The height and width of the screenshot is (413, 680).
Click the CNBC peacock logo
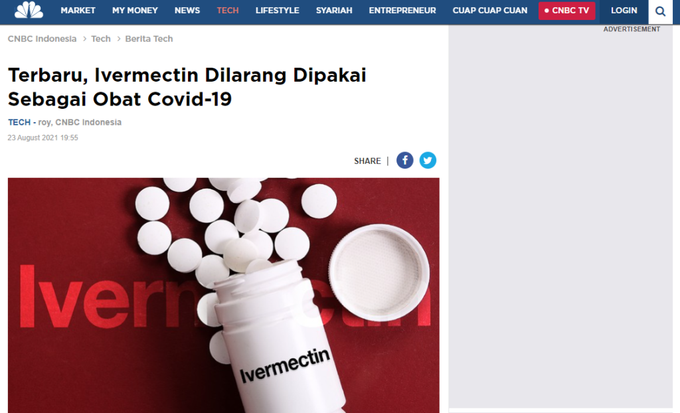(29, 9)
